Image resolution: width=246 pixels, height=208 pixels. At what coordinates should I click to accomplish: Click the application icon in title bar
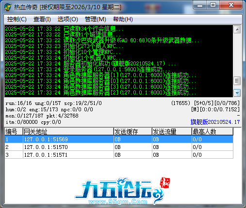click(x=8, y=7)
